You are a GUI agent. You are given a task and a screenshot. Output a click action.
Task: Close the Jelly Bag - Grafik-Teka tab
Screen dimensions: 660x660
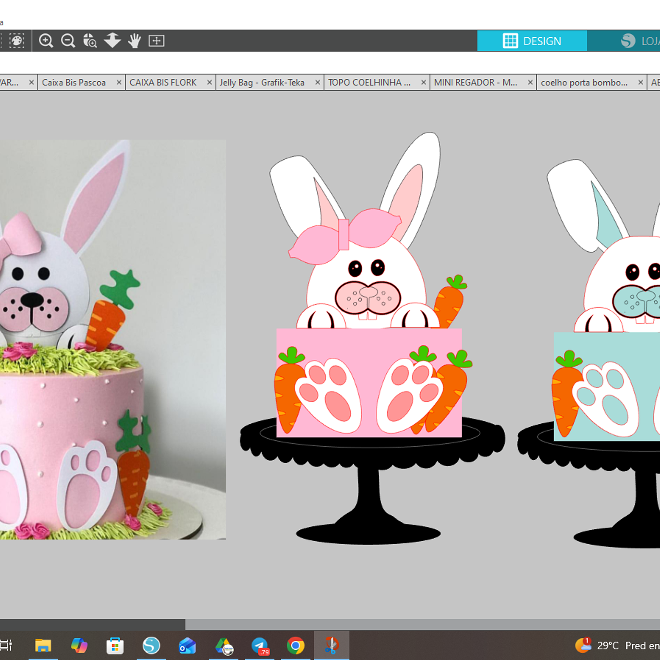click(x=317, y=83)
